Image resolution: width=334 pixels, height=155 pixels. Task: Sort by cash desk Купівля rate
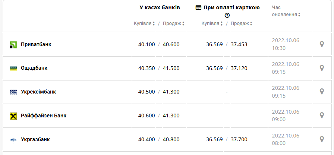pos(145,23)
